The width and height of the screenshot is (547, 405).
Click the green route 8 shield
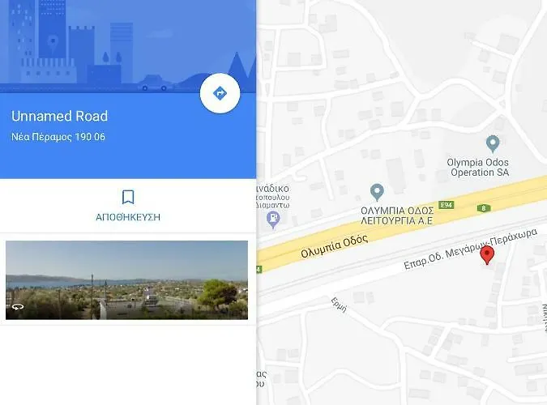pos(484,208)
